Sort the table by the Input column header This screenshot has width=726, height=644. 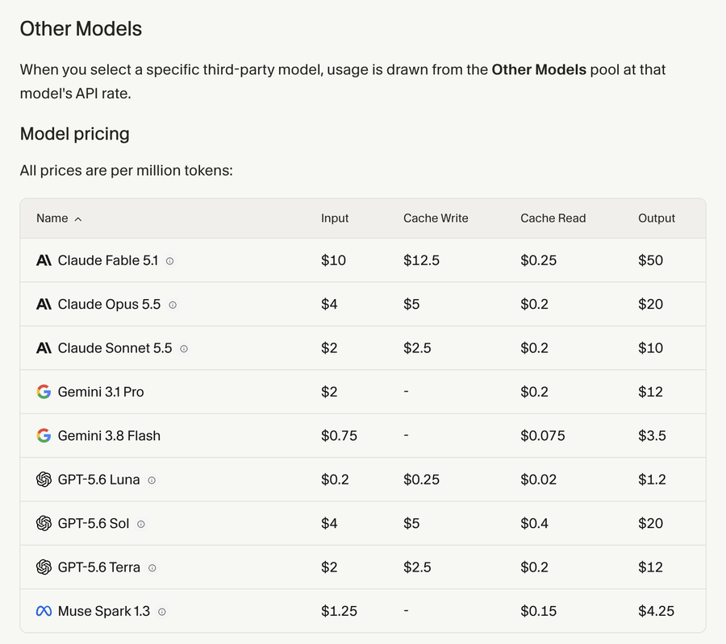pos(335,218)
